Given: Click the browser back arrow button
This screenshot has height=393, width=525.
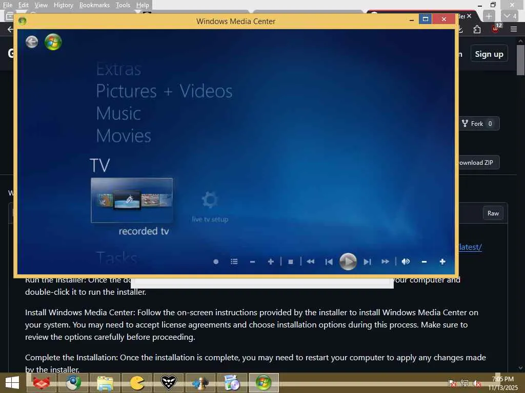Looking at the screenshot, I should pyautogui.click(x=10, y=29).
